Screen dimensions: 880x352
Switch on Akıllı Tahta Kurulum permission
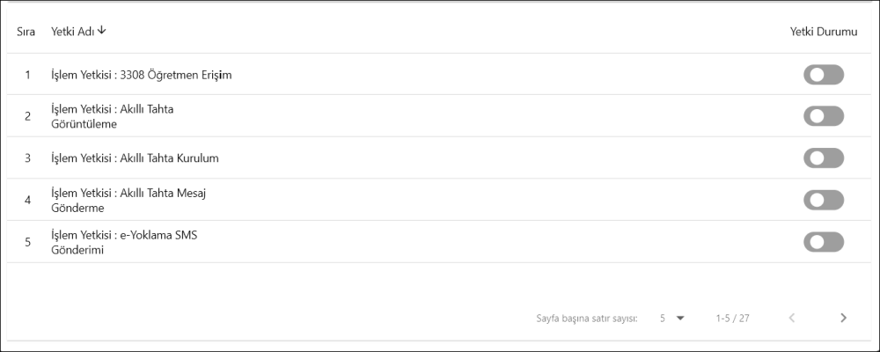click(x=823, y=158)
